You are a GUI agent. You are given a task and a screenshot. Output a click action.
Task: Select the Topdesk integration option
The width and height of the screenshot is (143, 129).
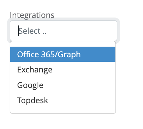63,100
